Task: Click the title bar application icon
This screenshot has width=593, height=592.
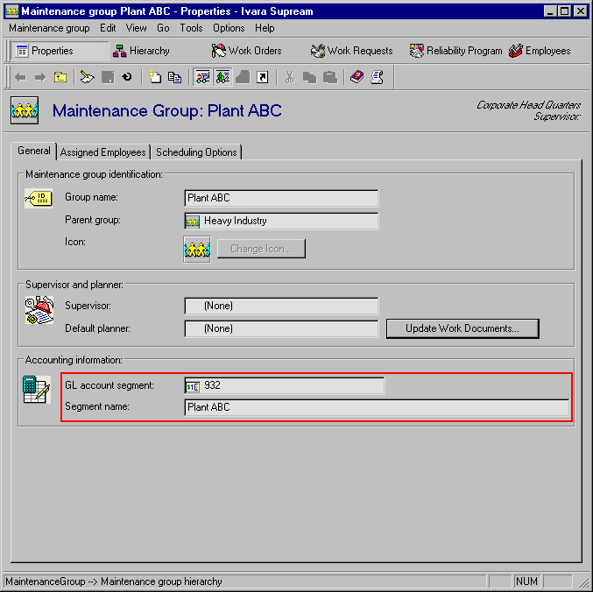Action: click(x=11, y=11)
